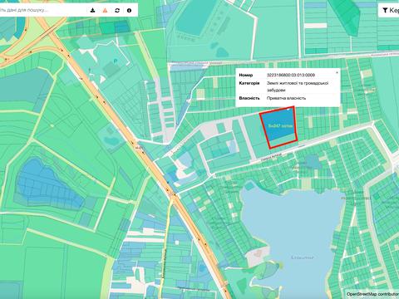Focus the search data input field
The image size is (399, 299).
42,10
